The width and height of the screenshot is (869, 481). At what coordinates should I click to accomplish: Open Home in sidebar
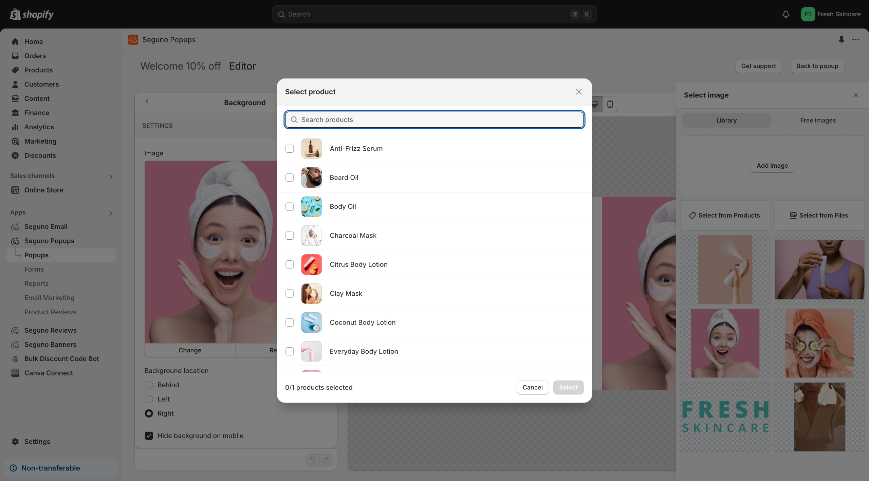(34, 41)
